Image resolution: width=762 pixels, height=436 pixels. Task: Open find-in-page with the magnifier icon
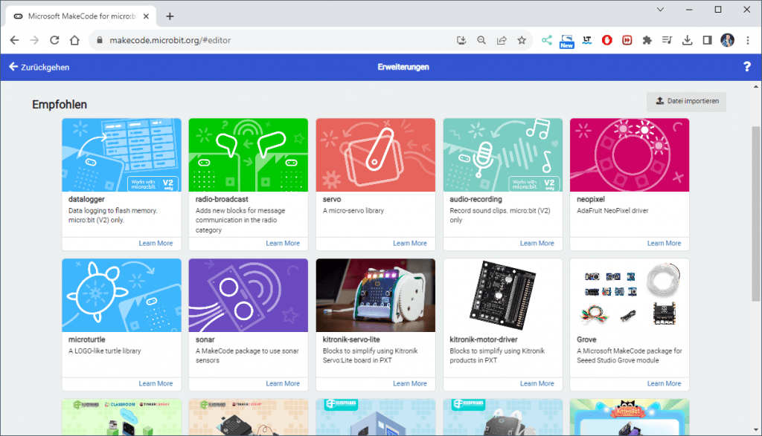point(481,40)
